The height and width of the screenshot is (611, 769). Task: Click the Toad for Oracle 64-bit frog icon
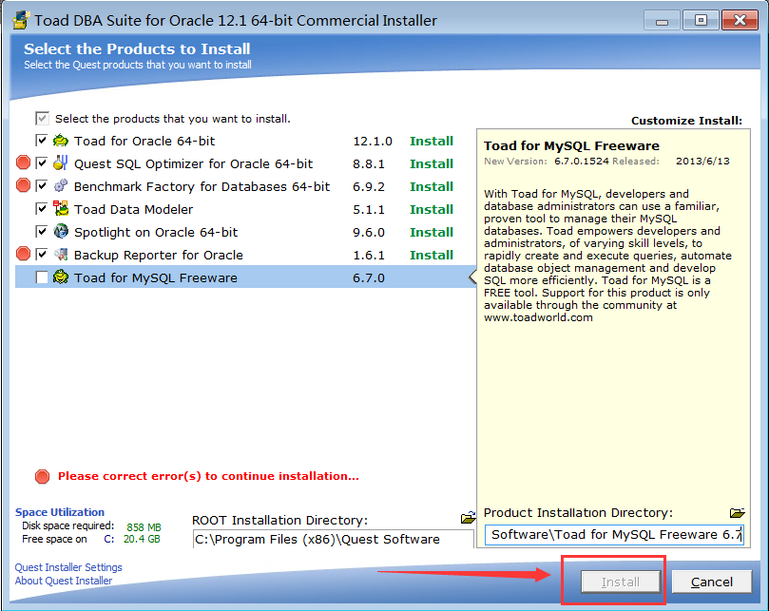click(60, 141)
